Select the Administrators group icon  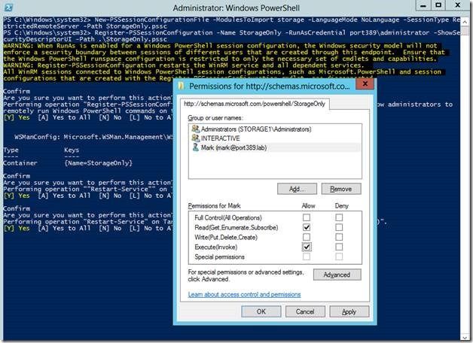coord(196,129)
